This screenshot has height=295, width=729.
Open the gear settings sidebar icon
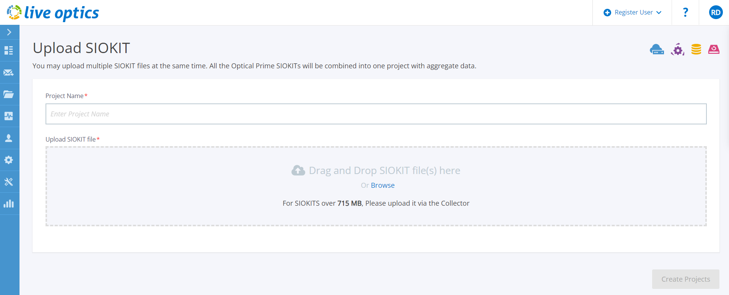(x=9, y=160)
